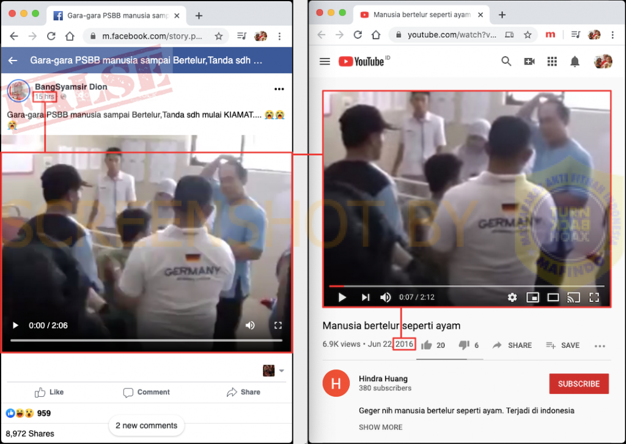Close the Manusia bertelur YouTube tab

481,15
